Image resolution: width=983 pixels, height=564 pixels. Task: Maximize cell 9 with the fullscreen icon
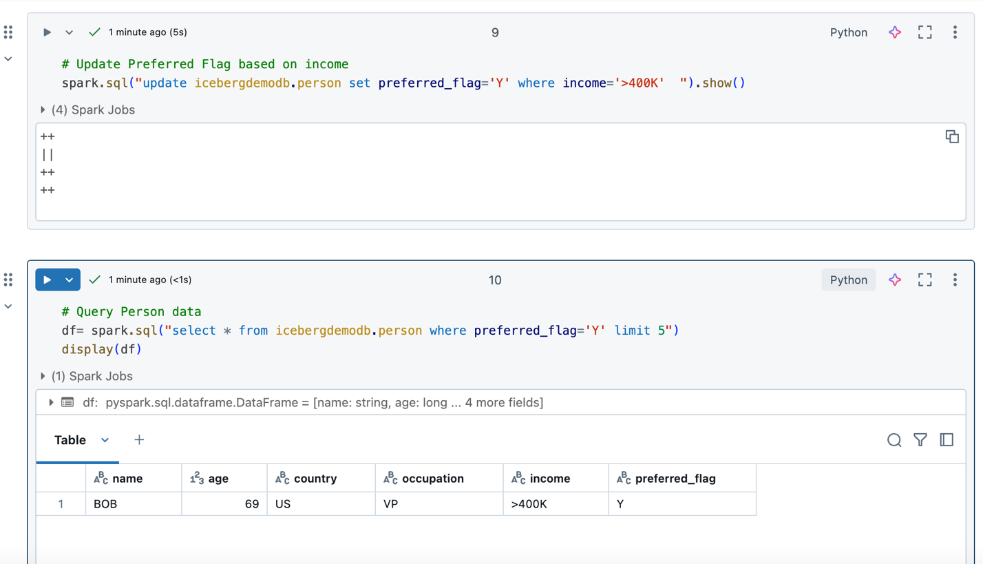tap(924, 32)
